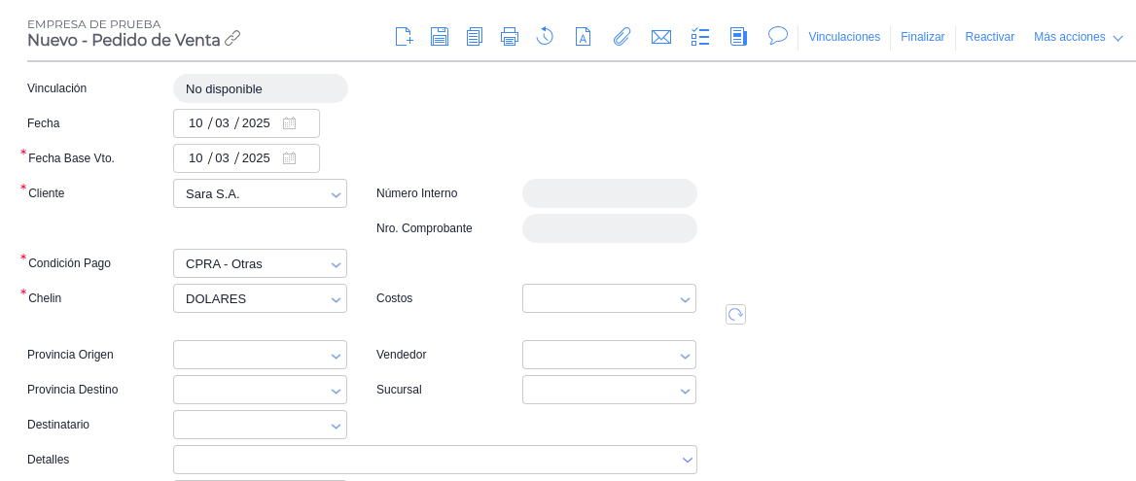Click the document with letter A icon

(584, 36)
